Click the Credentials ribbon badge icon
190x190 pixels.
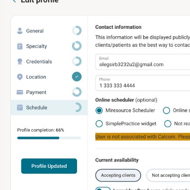click(20, 61)
